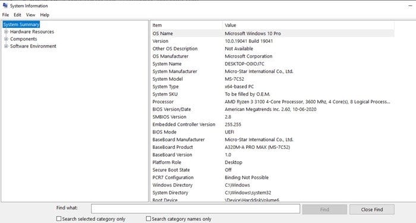Select the PCR7 Configuration row
The height and width of the screenshot is (223, 416).
click(272, 177)
